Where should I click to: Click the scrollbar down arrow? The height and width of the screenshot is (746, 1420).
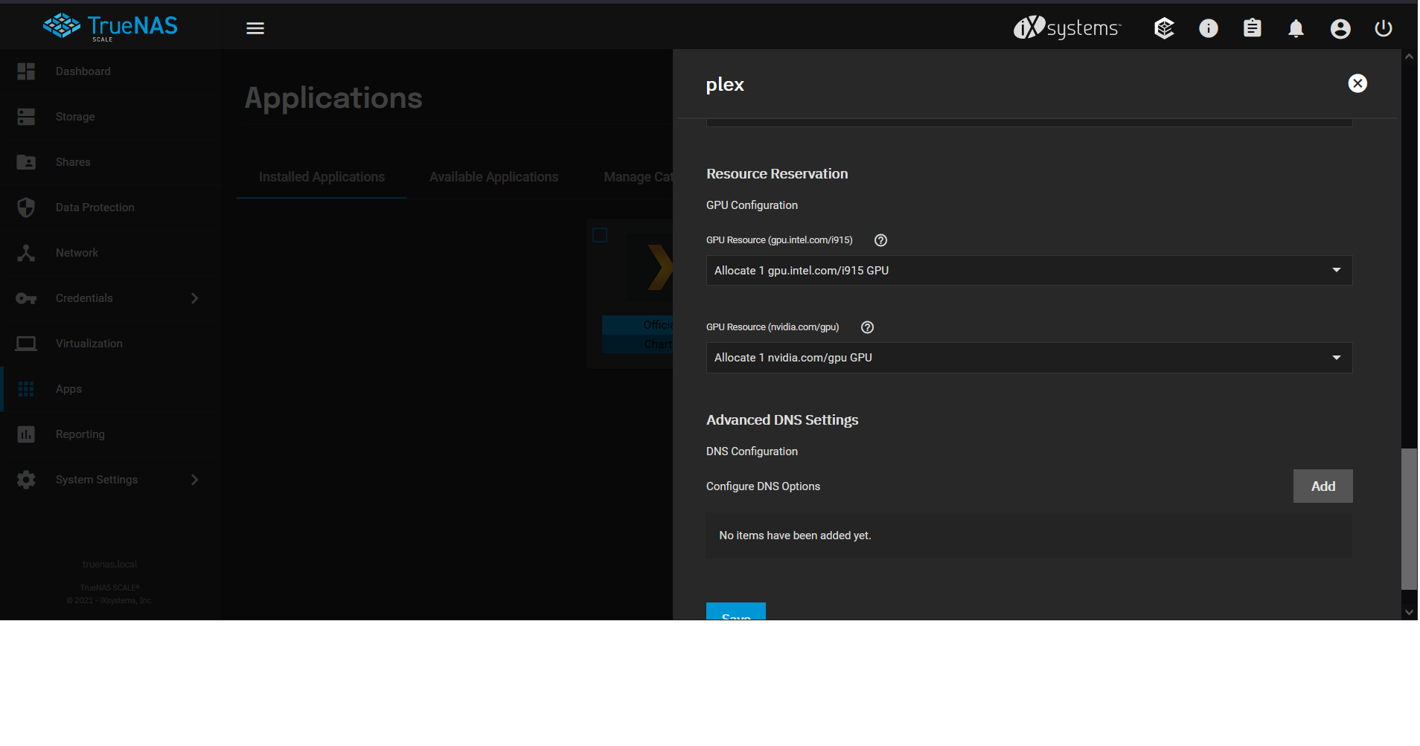pyautogui.click(x=1409, y=612)
